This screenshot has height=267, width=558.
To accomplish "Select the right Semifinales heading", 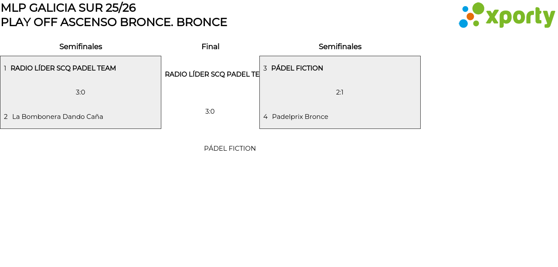I will click(x=340, y=47).
